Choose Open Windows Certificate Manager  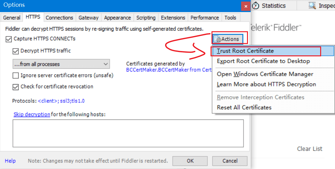click(273, 74)
